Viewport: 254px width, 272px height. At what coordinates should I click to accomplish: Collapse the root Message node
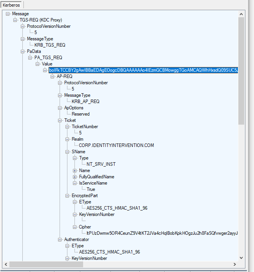pyautogui.click(x=8, y=14)
